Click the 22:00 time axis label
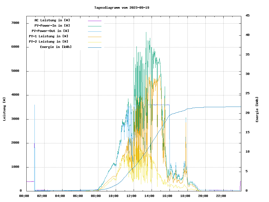Viewport: 269px width, 202px height. point(221,196)
